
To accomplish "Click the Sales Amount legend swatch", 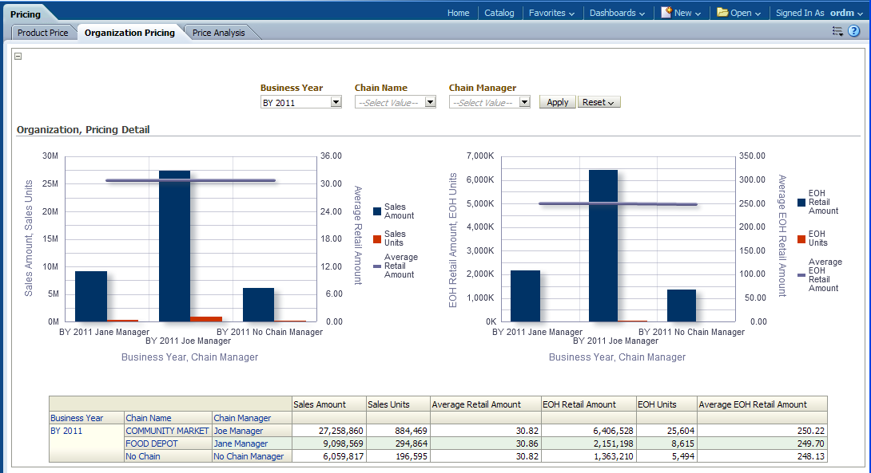I will point(377,211).
